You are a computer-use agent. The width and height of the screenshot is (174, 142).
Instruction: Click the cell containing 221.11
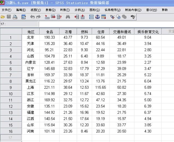point(50,87)
